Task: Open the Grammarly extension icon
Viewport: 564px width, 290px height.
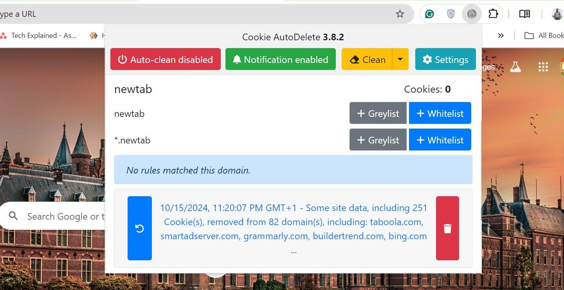Action: pyautogui.click(x=429, y=14)
